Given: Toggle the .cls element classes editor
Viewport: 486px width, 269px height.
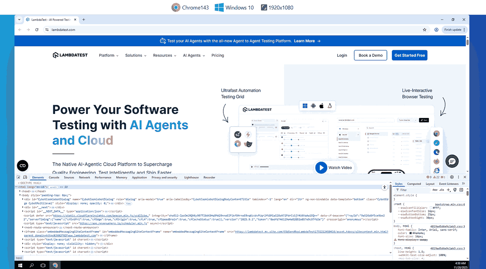Looking at the screenshot, I should [442, 190].
